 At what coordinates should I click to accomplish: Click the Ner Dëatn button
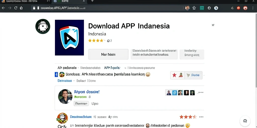click(x=108, y=54)
